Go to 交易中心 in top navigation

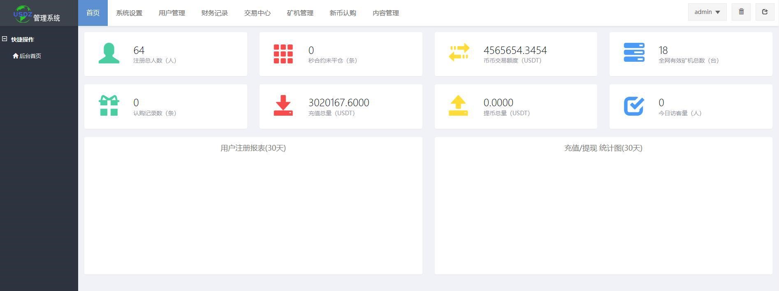(x=257, y=13)
